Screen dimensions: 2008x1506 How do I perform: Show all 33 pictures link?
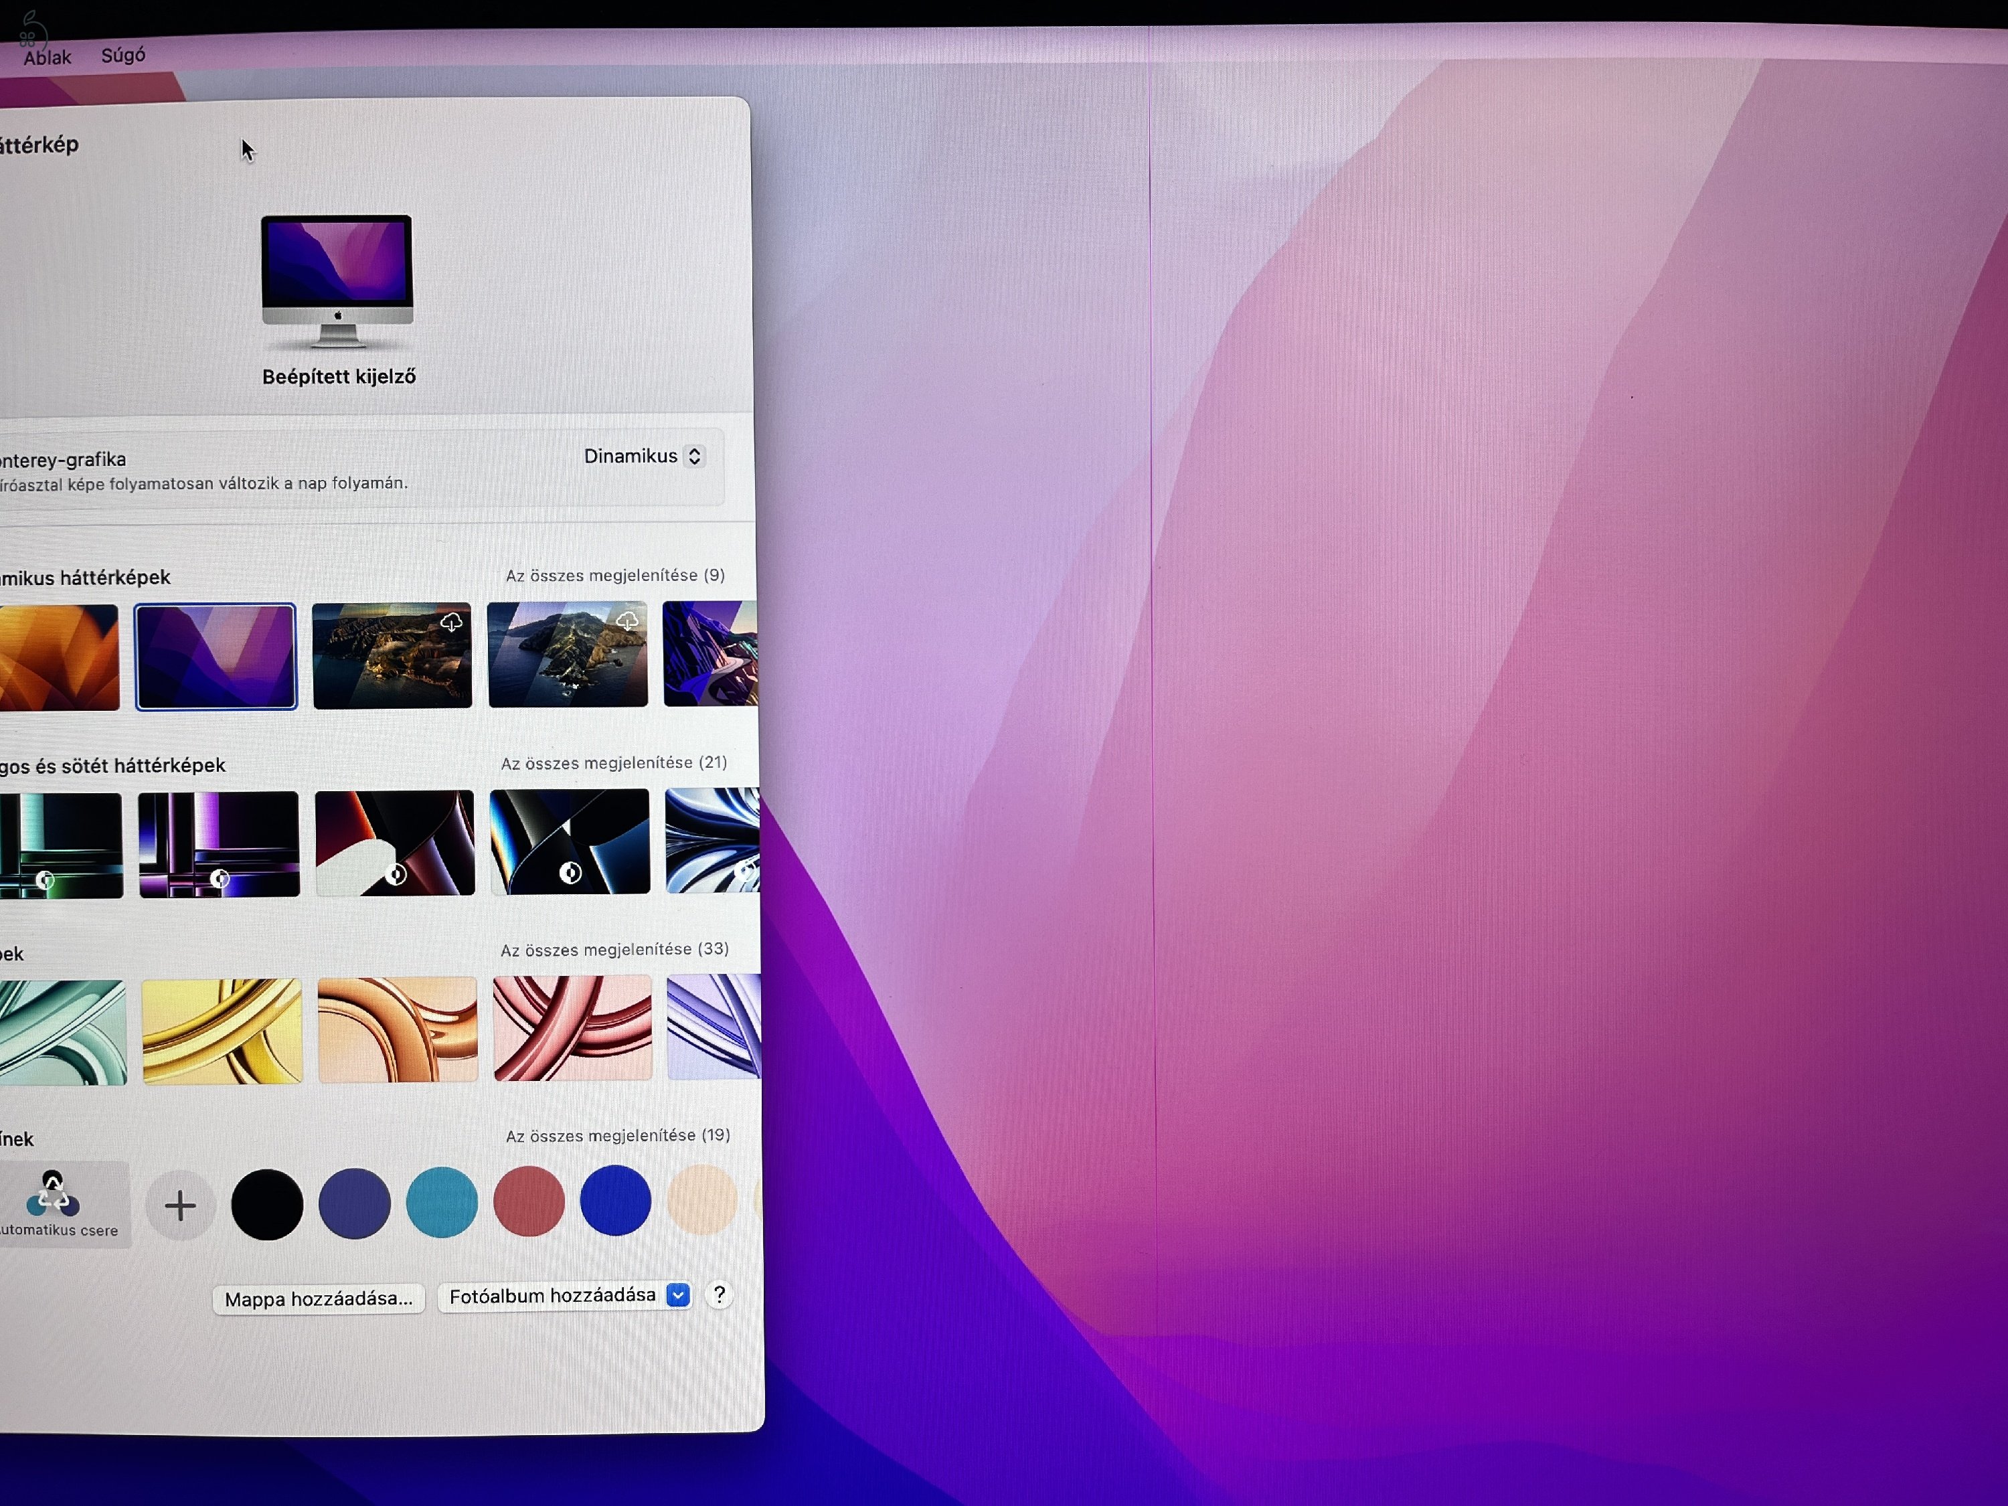(x=616, y=950)
